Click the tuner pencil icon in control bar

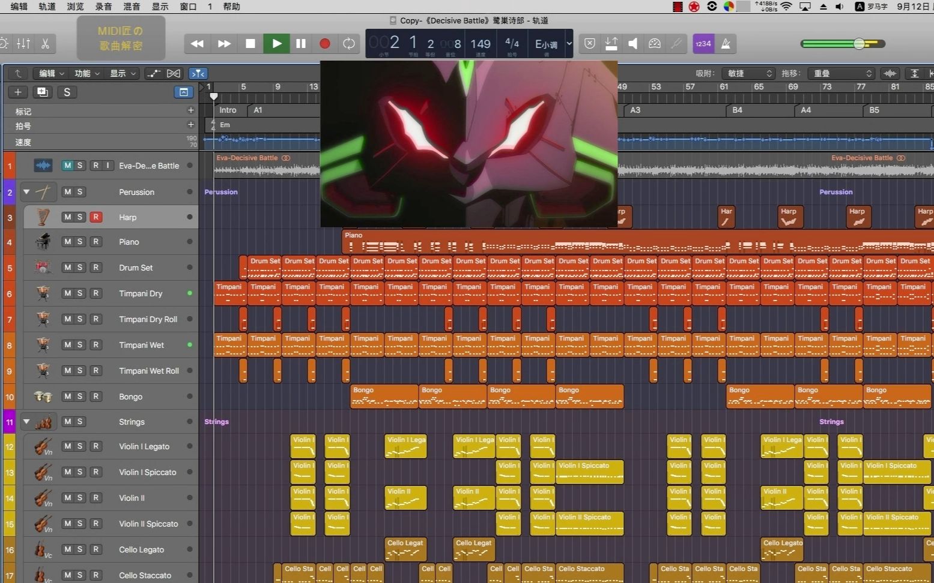pos(677,44)
